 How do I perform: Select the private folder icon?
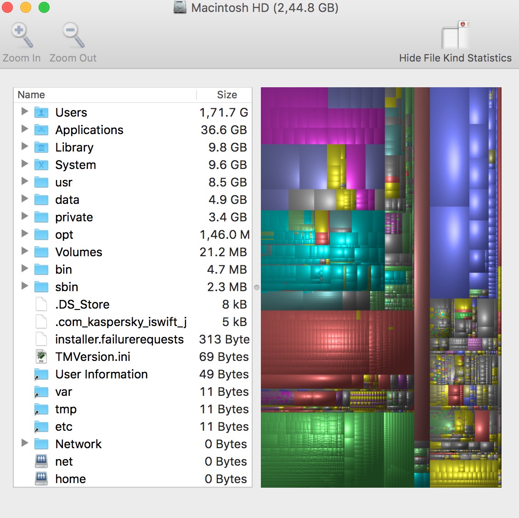pyautogui.click(x=41, y=217)
